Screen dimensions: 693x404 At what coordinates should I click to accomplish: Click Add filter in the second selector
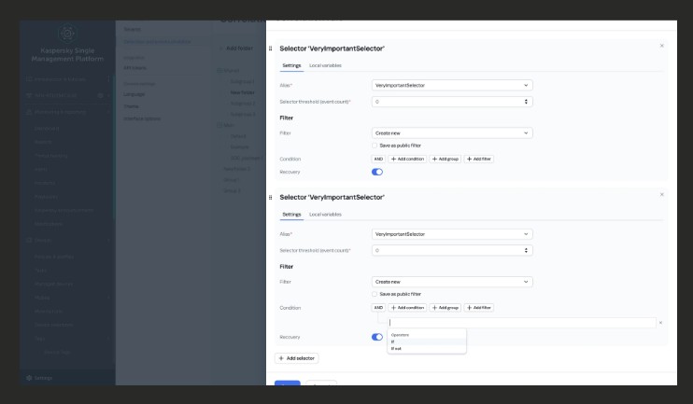coord(479,307)
